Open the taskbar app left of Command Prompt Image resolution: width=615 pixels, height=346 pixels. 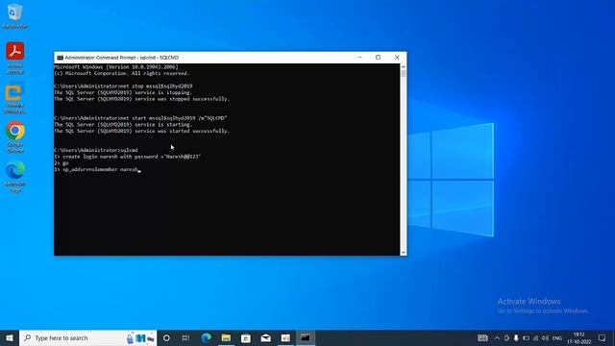tap(285, 337)
